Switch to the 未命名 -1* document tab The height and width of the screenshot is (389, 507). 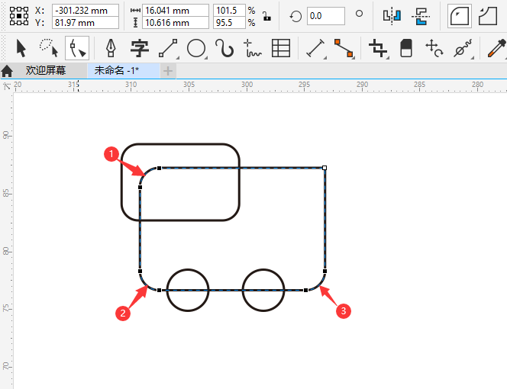pos(117,70)
